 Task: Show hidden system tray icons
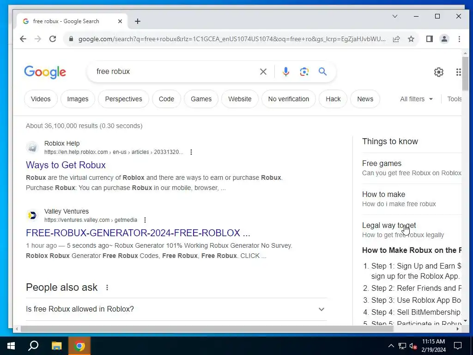[391, 346]
